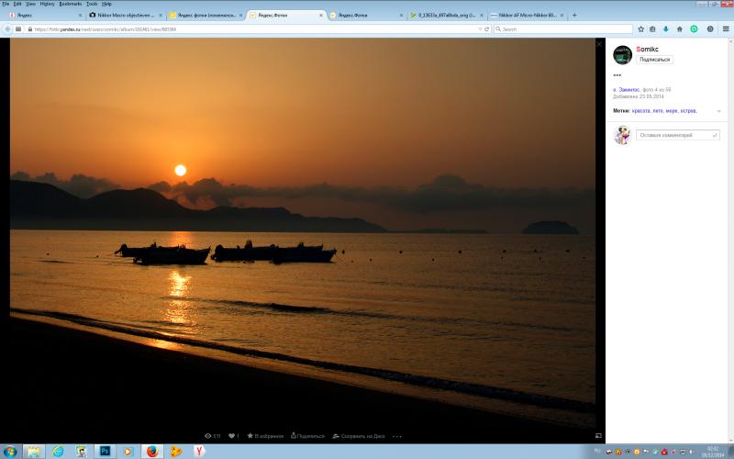734x459 pixels.
Task: Save photo to Disk (Сохранить на Диск)
Action: point(359,436)
